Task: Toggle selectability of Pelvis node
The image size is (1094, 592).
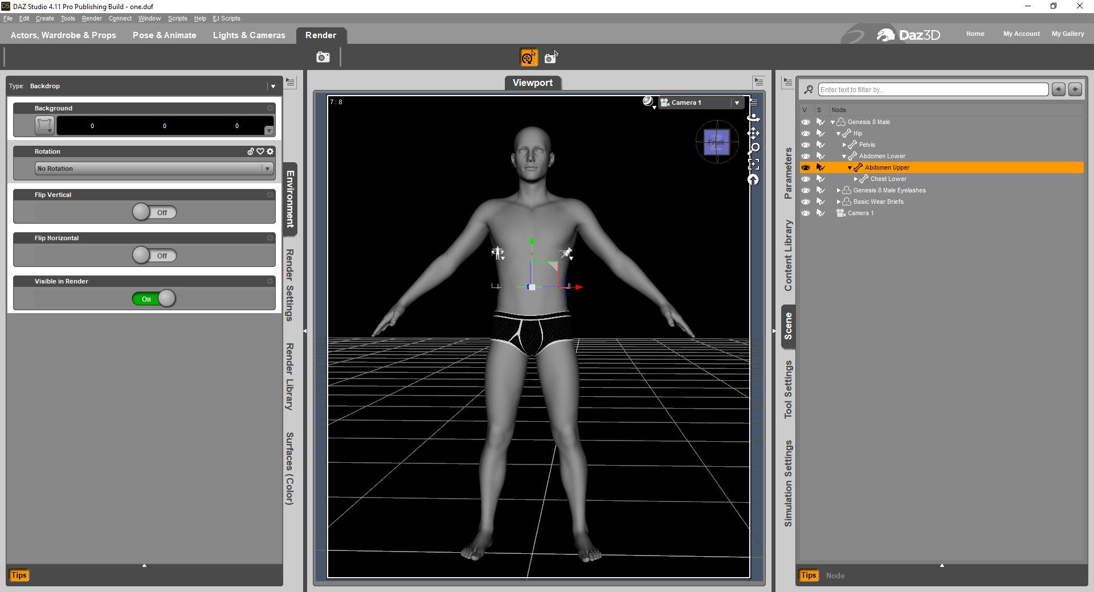Action: click(820, 145)
